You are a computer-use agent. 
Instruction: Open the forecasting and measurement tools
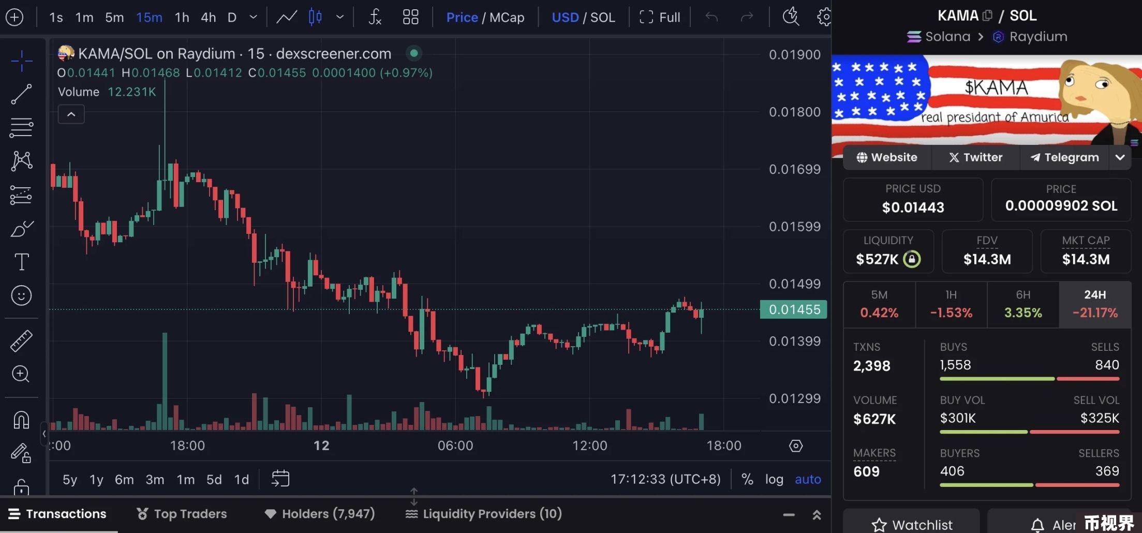(21, 195)
